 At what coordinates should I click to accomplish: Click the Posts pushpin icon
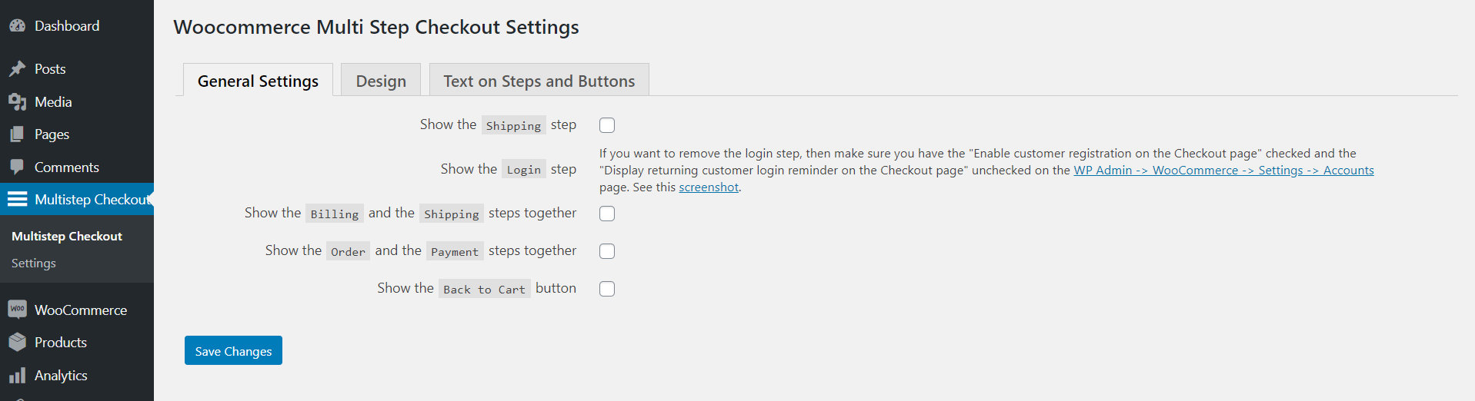pyautogui.click(x=17, y=69)
